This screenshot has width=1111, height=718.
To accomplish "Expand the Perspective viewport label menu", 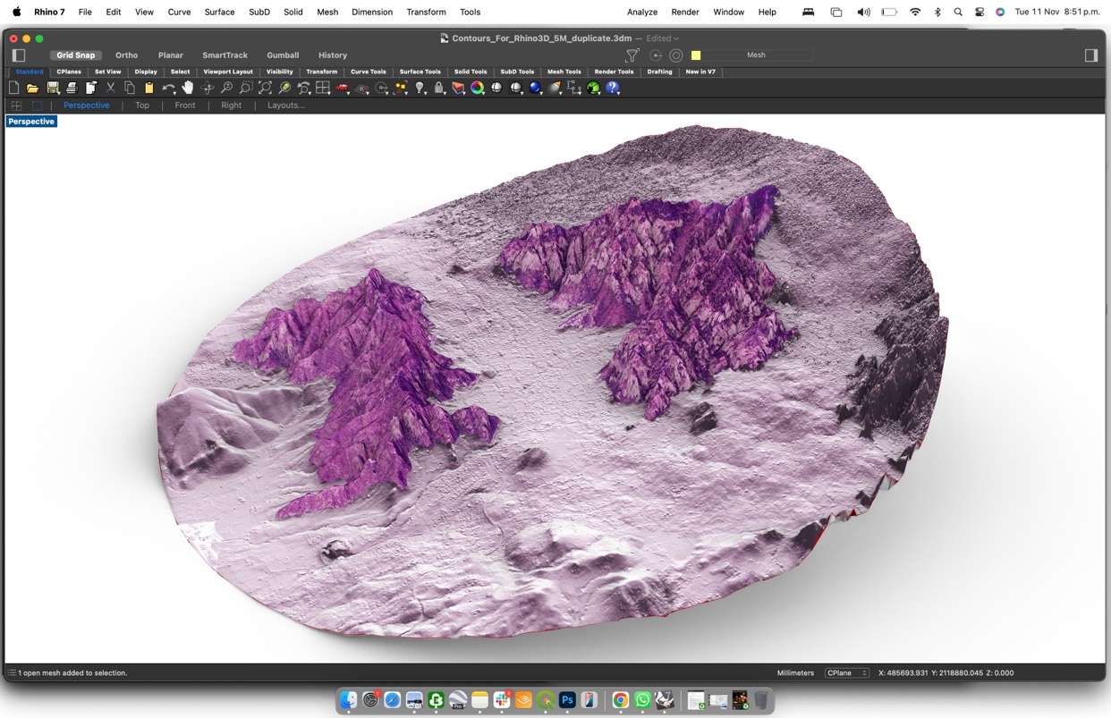I will click(31, 122).
